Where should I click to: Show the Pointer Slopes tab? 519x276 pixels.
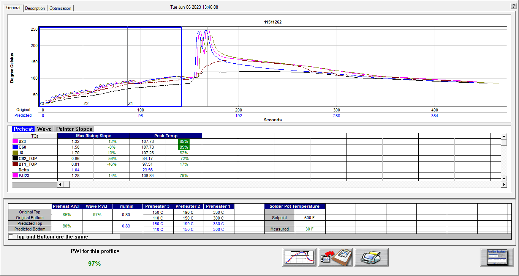point(74,129)
